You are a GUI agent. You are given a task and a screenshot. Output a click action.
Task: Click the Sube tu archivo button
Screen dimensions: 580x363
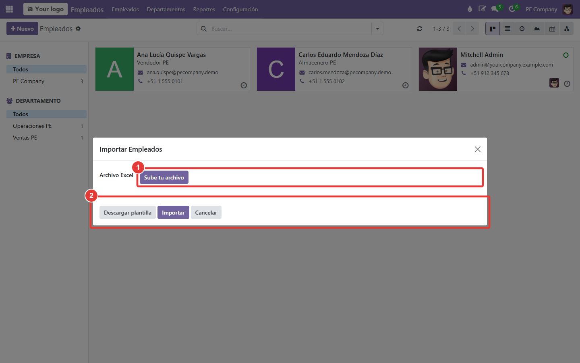[x=164, y=177]
